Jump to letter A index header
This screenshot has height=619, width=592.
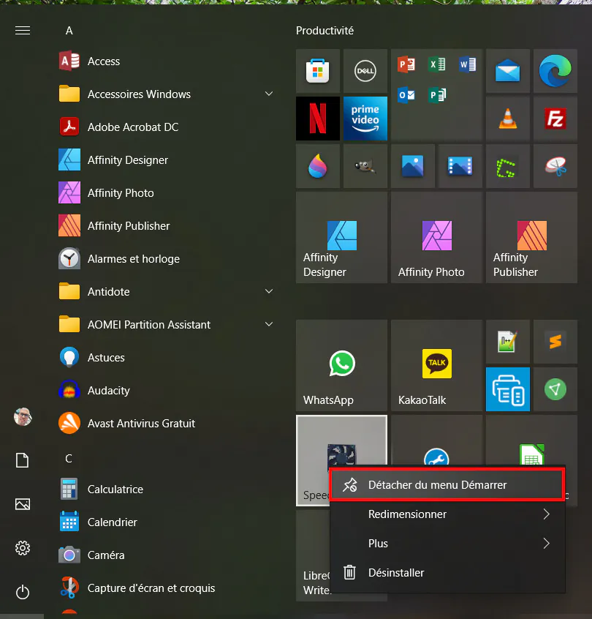(x=69, y=31)
